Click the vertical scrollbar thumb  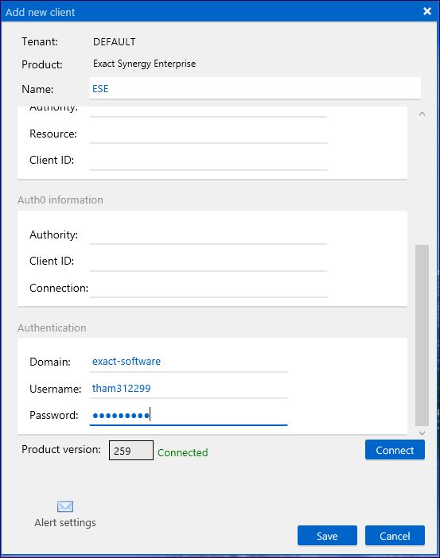tap(422, 335)
